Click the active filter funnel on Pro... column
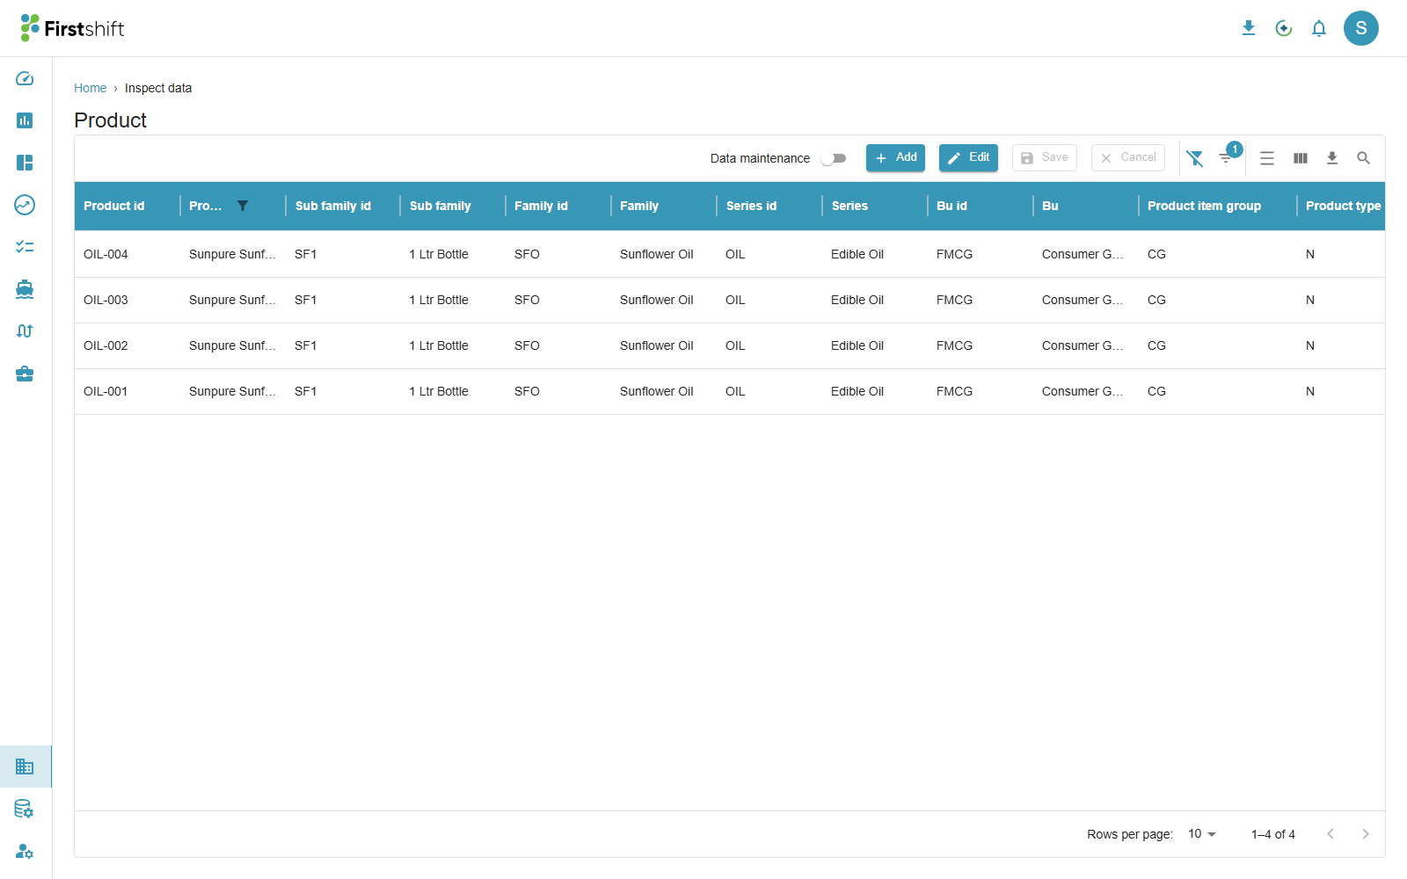This screenshot has width=1407, height=879. click(243, 206)
